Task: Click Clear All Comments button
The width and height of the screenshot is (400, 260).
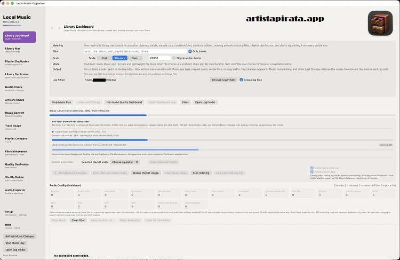Action: pos(158,220)
